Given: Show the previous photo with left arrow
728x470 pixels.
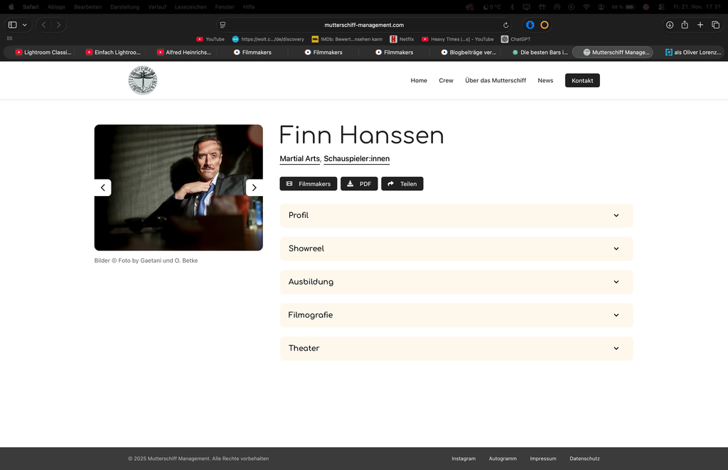Looking at the screenshot, I should pyautogui.click(x=102, y=187).
